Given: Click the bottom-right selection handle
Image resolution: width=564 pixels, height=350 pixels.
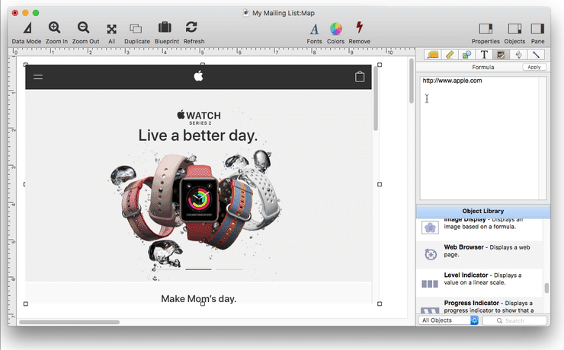Looking at the screenshot, I should [380, 304].
